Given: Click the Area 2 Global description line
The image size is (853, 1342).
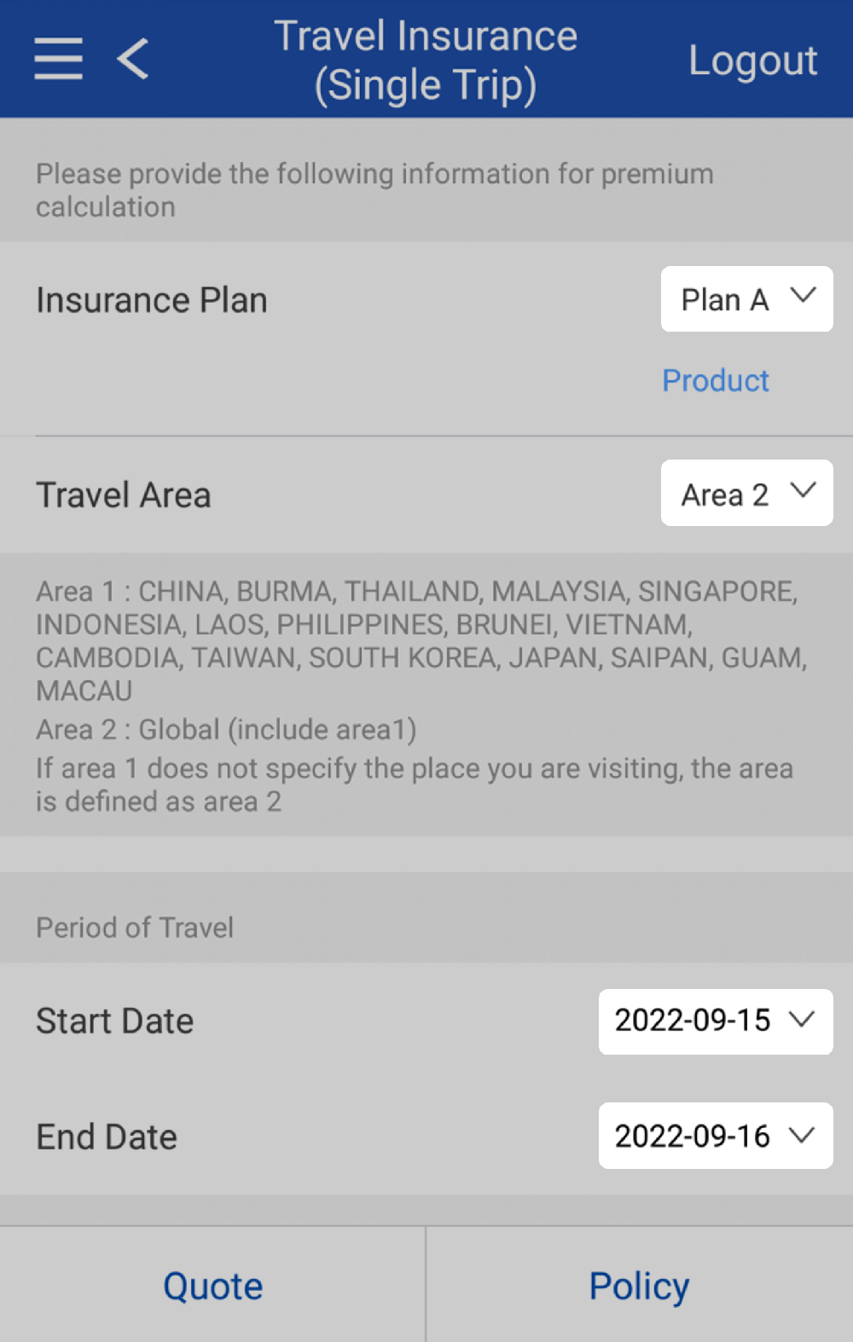Looking at the screenshot, I should [x=226, y=730].
